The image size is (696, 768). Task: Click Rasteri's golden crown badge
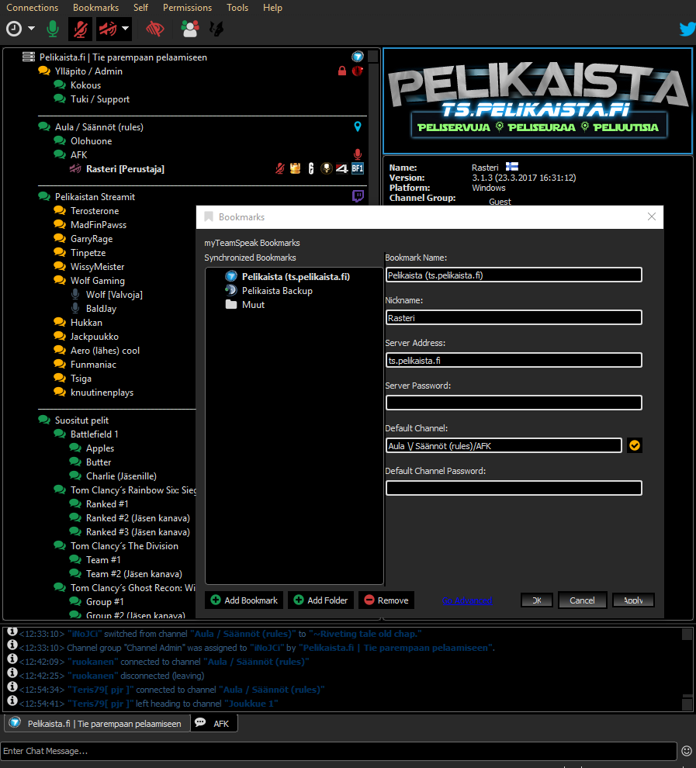tap(295, 168)
